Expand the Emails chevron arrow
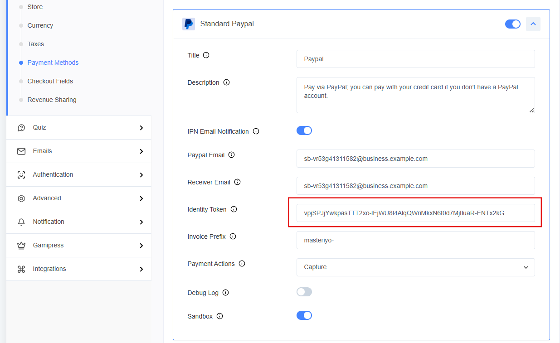The width and height of the screenshot is (560, 343). click(x=141, y=151)
